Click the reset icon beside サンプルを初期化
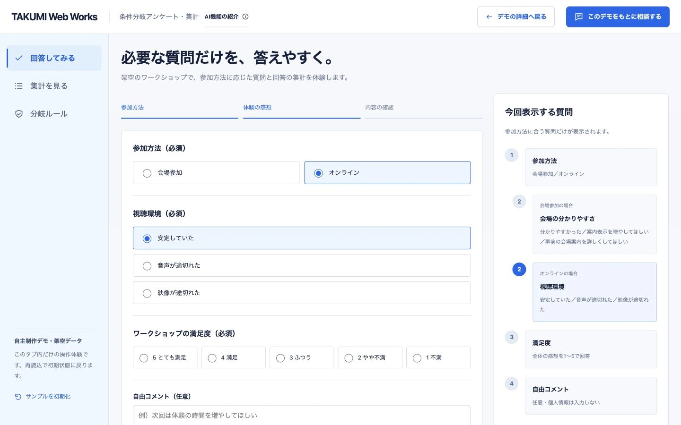Image resolution: width=681 pixels, height=425 pixels. point(18,397)
